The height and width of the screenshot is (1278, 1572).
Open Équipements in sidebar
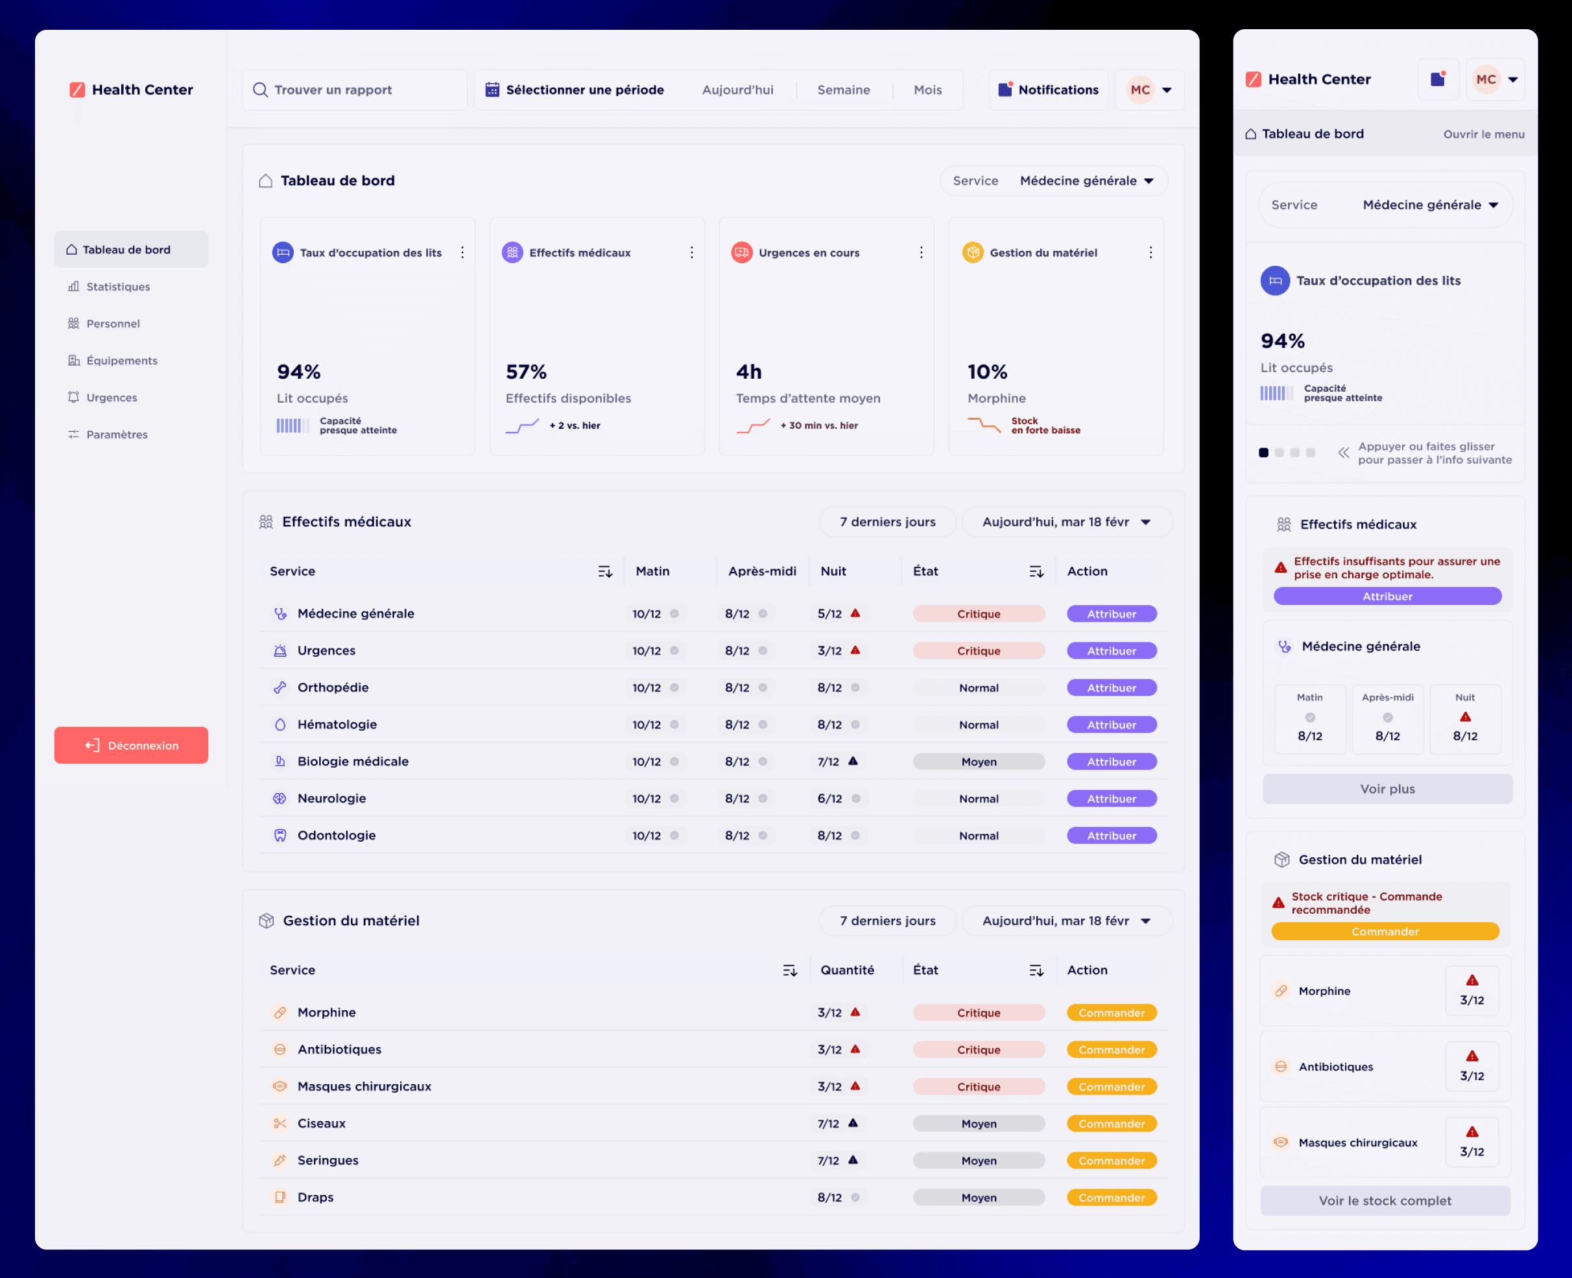(x=113, y=361)
